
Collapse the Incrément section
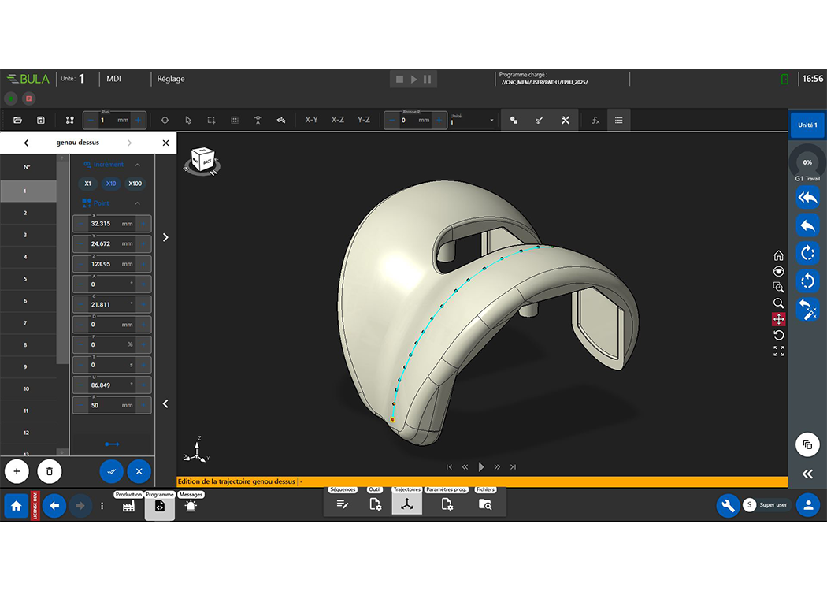pos(137,165)
